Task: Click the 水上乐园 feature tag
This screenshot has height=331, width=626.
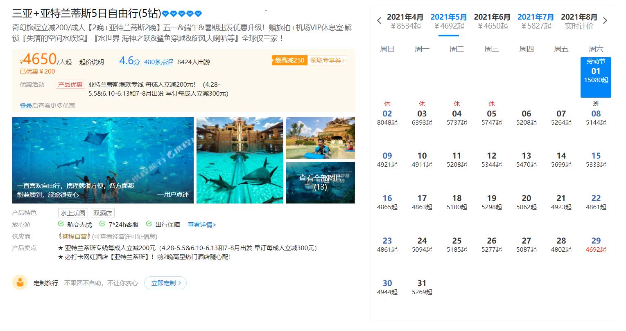Action: (x=73, y=213)
